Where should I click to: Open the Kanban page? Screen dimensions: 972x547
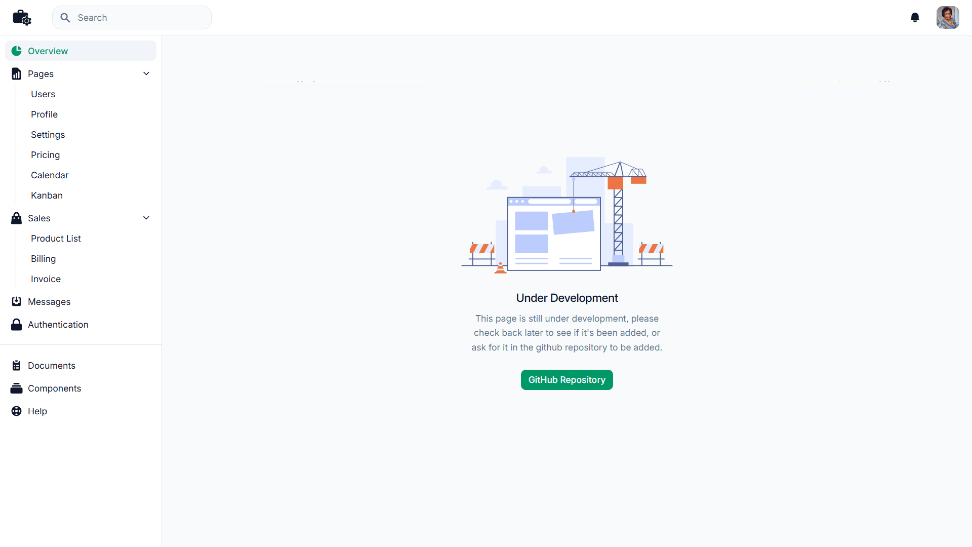(47, 196)
